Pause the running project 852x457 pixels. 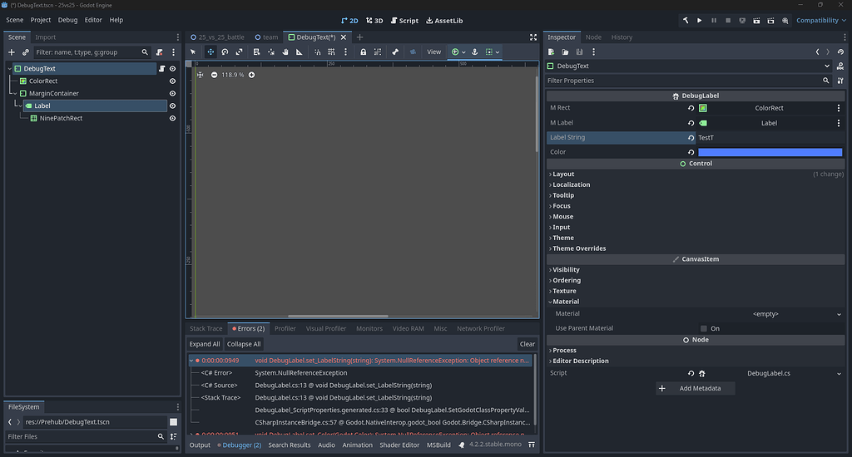[714, 21]
